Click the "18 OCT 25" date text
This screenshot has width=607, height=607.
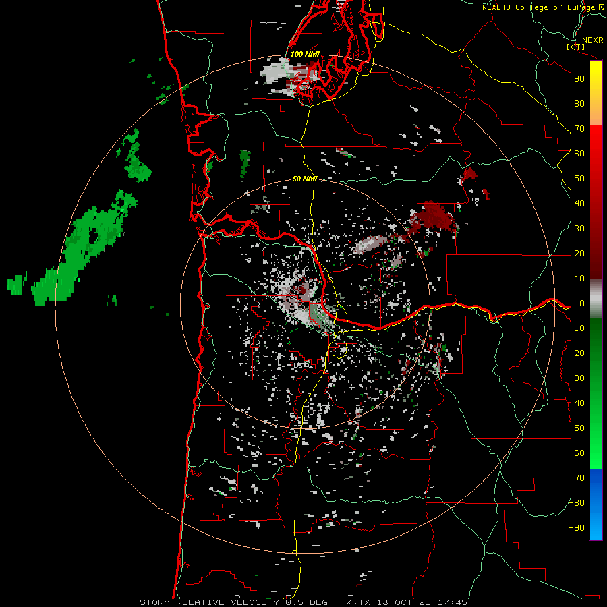coord(404,602)
